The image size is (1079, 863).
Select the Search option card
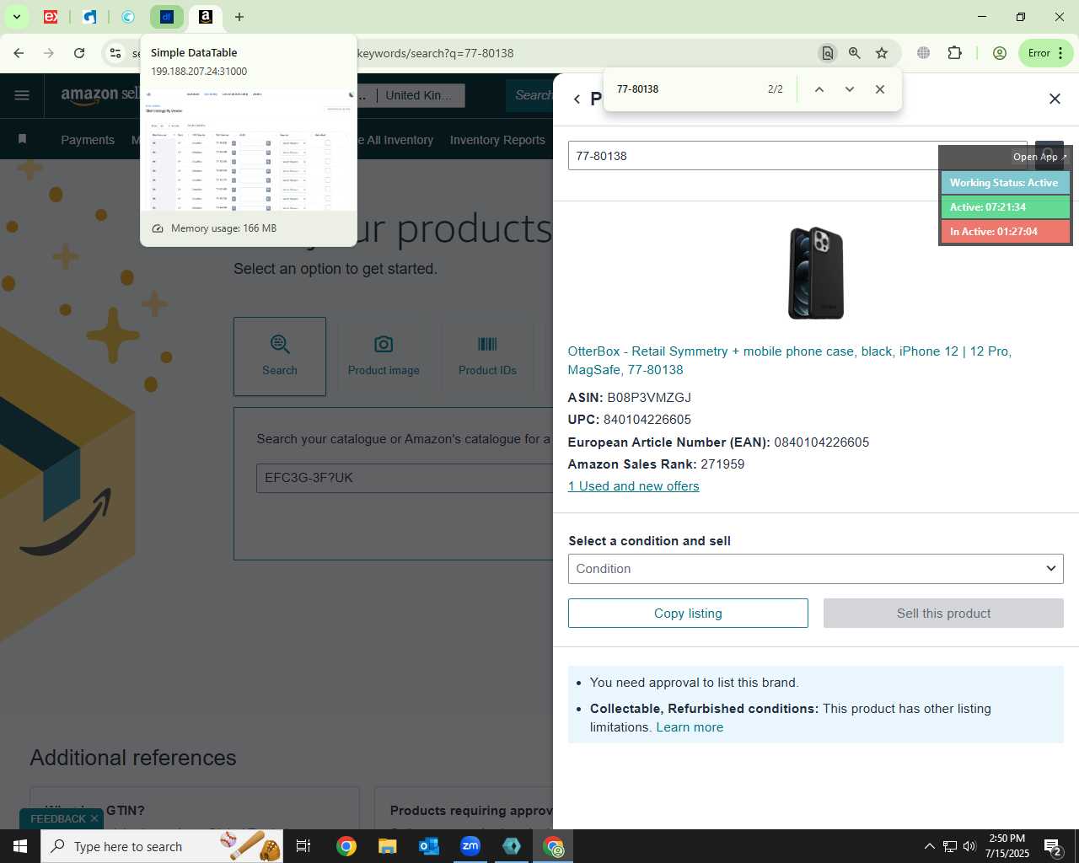coord(280,356)
